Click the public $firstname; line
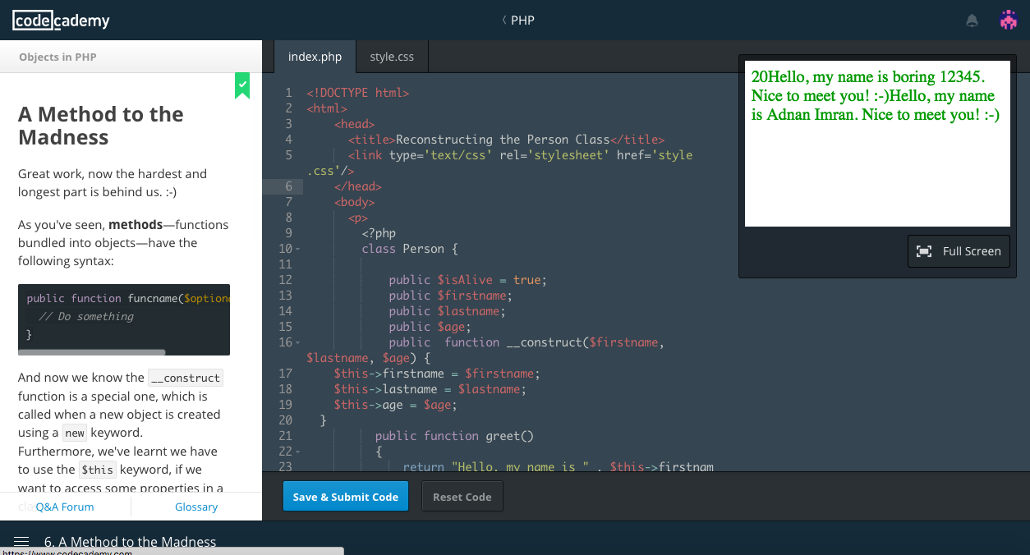 click(451, 296)
